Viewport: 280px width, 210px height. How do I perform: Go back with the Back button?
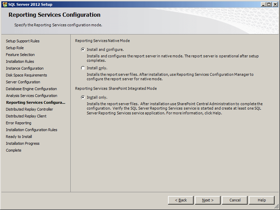click(181, 200)
